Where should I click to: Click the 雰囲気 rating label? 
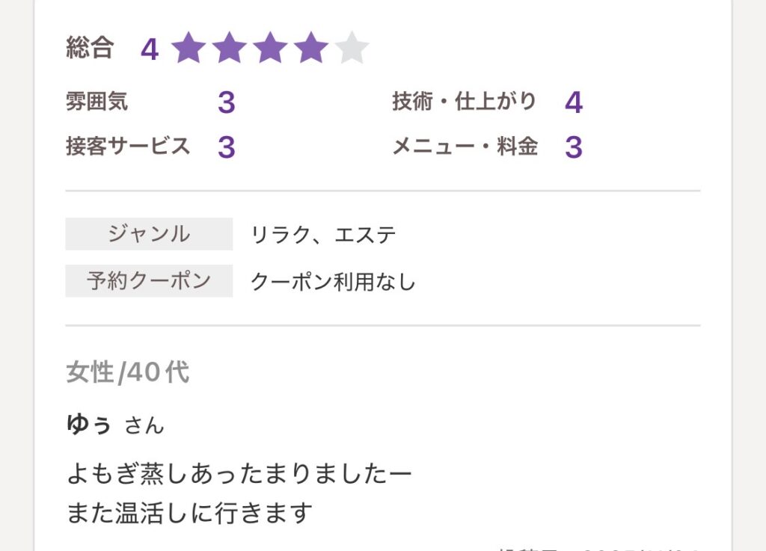pos(97,102)
